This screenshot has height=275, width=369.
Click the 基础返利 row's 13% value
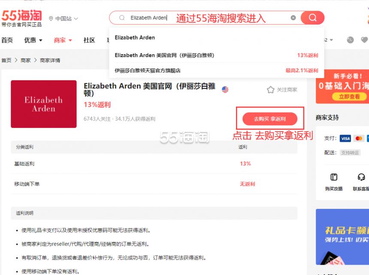(245, 164)
